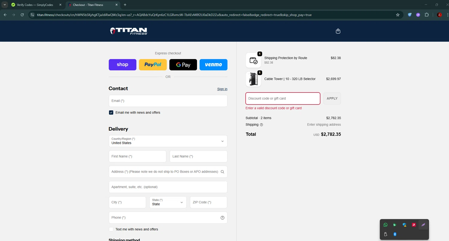449x241 pixels.
Task: Open the AMD software tray icon
Action: 414,225
